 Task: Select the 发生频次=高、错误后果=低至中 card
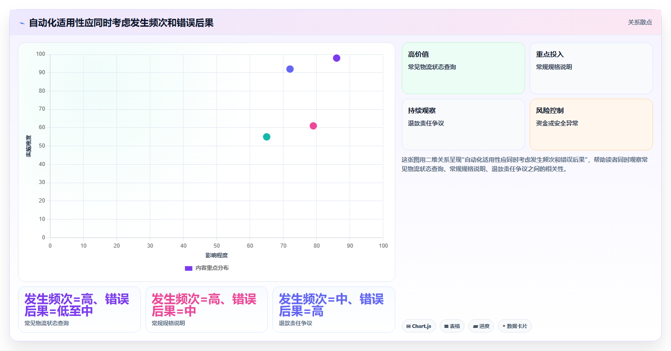[x=79, y=309]
